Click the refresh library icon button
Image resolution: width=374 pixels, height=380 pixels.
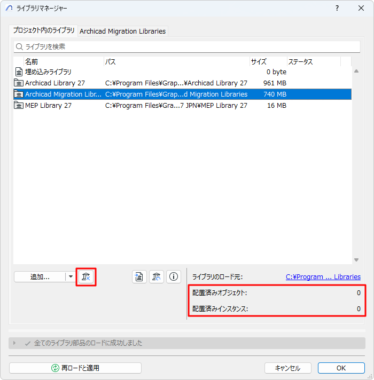pyautogui.click(x=157, y=277)
